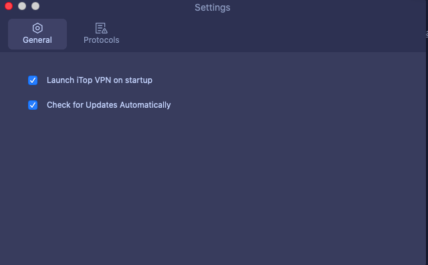Click the document warning icon above Protocols
The height and width of the screenshot is (265, 428).
point(101,28)
